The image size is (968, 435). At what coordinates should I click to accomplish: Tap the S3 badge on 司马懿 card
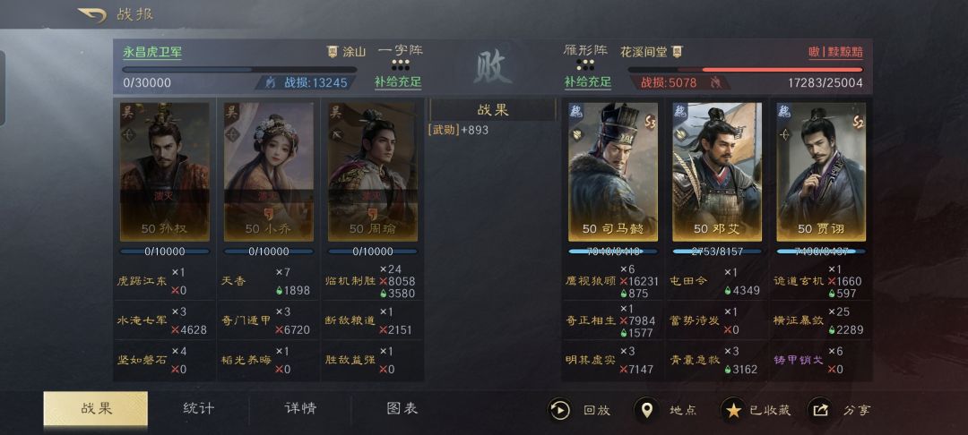click(x=649, y=121)
